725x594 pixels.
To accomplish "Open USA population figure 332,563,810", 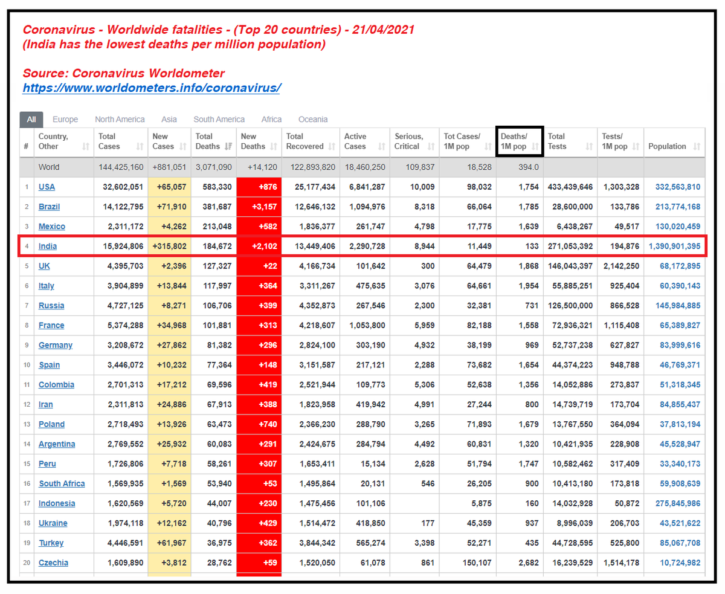I will [x=678, y=187].
